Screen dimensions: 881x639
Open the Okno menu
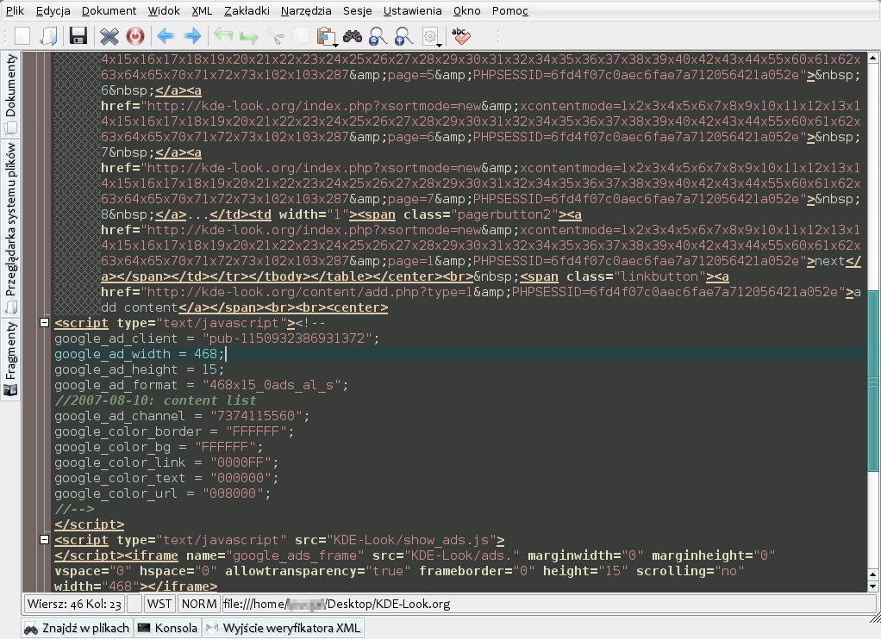[467, 10]
